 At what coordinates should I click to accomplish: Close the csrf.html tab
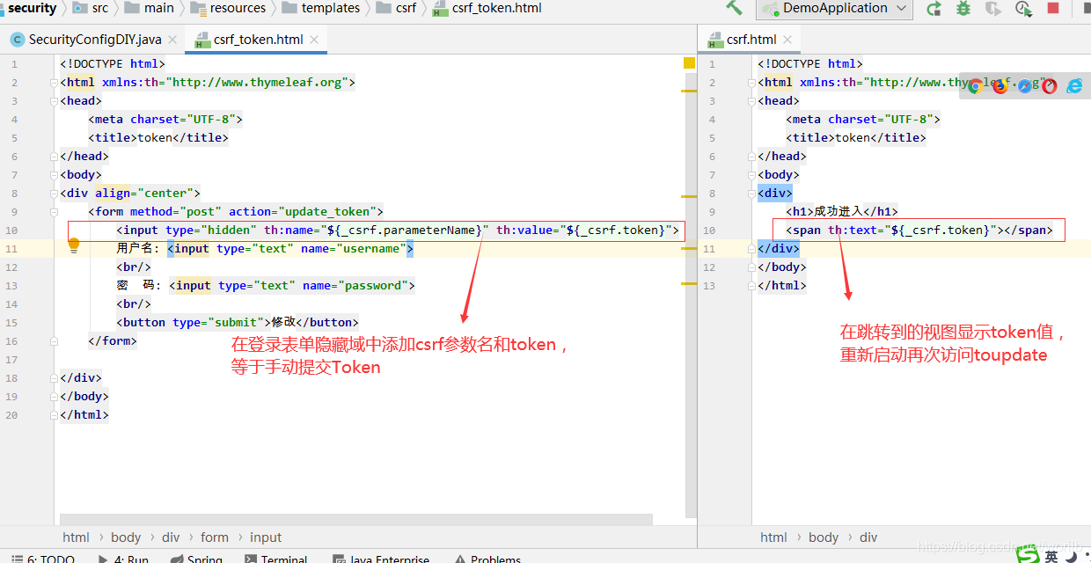(787, 40)
